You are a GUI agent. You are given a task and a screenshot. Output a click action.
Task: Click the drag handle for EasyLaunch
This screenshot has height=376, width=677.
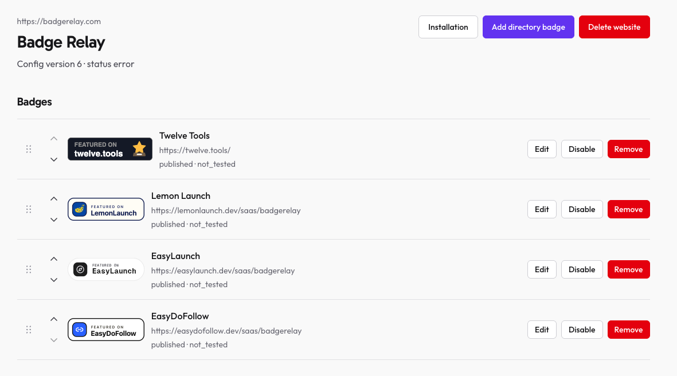[x=29, y=269]
